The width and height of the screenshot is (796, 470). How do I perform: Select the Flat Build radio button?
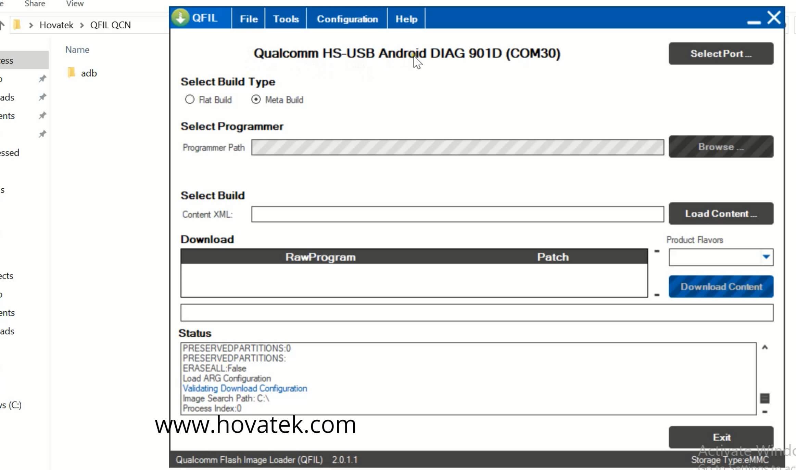[190, 99]
